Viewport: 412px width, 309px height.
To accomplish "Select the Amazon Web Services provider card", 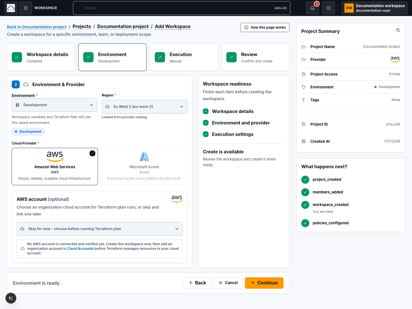I will (x=55, y=167).
